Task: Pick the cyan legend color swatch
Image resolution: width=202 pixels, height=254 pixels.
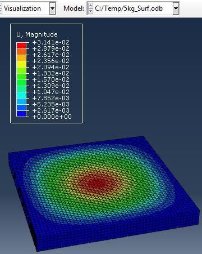Action: (21, 95)
